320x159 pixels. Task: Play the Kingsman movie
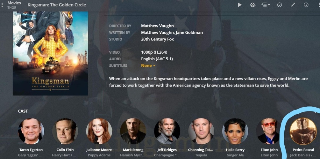pyautogui.click(x=240, y=5)
